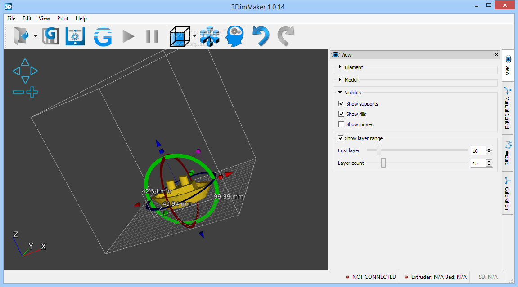Click the red arrow handle on the gizmo

click(229, 174)
